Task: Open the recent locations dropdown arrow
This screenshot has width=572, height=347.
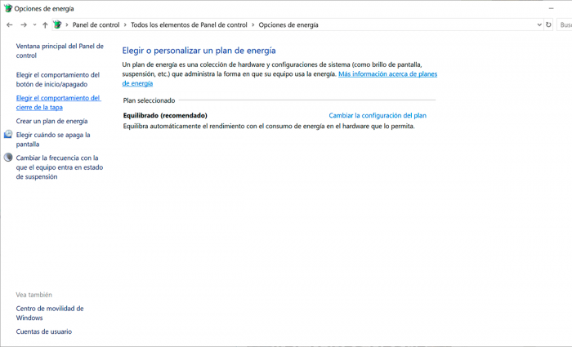Action: point(34,24)
